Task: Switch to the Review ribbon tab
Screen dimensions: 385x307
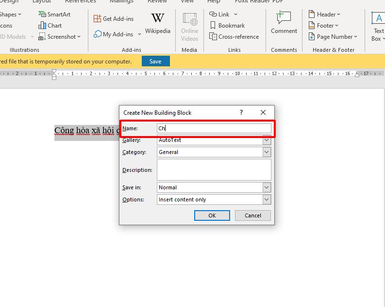Action: pyautogui.click(x=157, y=1)
